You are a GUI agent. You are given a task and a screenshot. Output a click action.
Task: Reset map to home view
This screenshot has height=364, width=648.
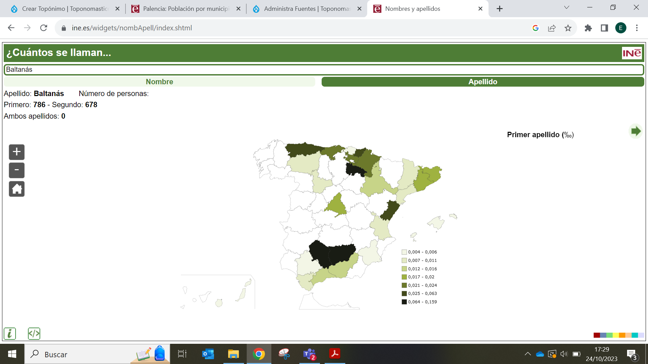point(17,189)
